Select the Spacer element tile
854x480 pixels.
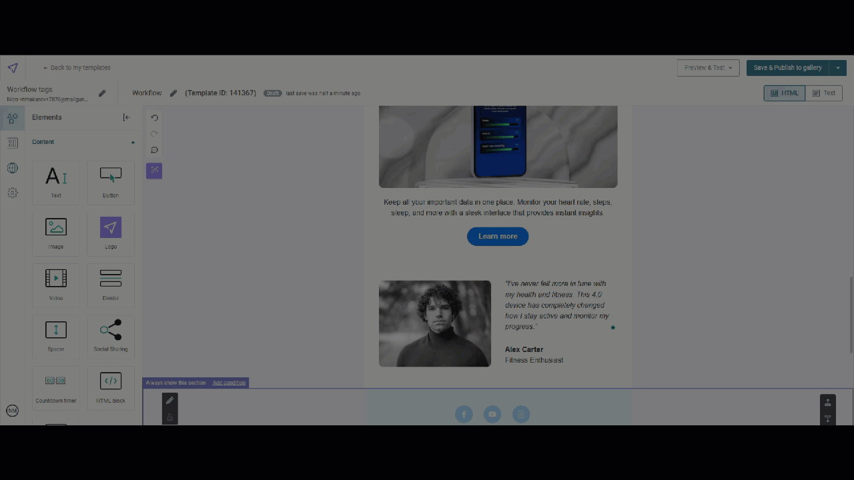coord(56,336)
